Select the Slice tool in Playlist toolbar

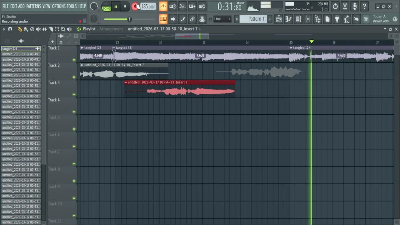coord(51,29)
